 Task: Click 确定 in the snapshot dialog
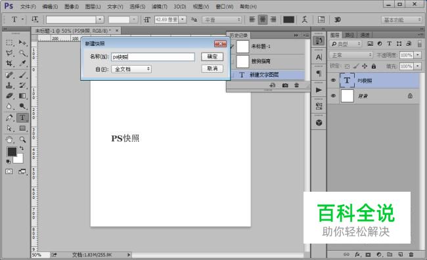tap(212, 56)
